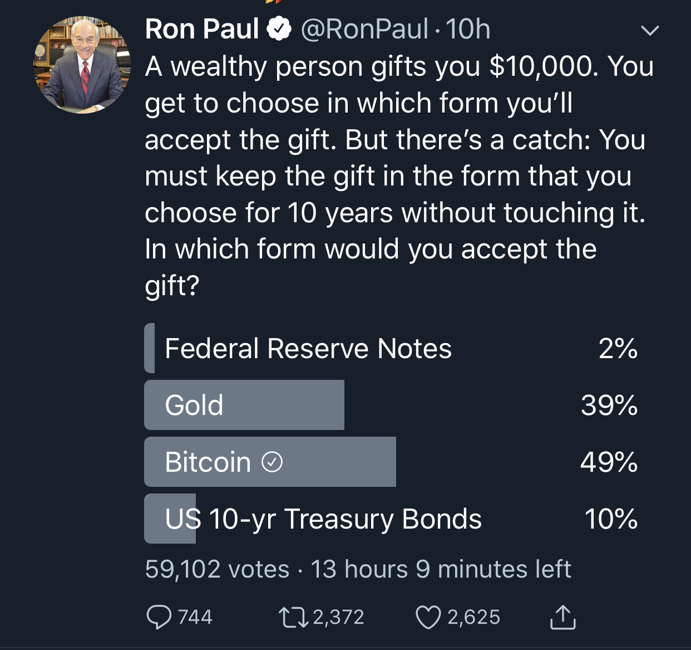Click the verified badge next to Ron Paul
Viewport: 691px width, 650px height.
point(279,29)
